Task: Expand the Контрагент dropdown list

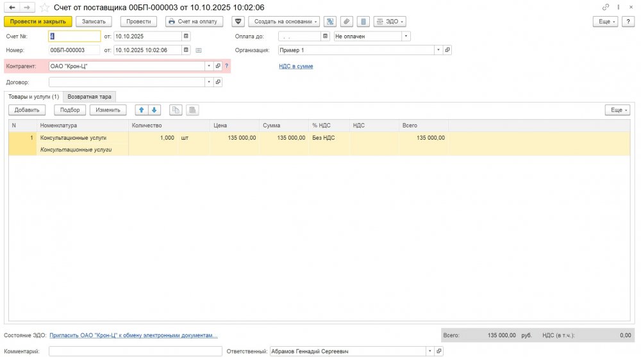Action: click(209, 66)
